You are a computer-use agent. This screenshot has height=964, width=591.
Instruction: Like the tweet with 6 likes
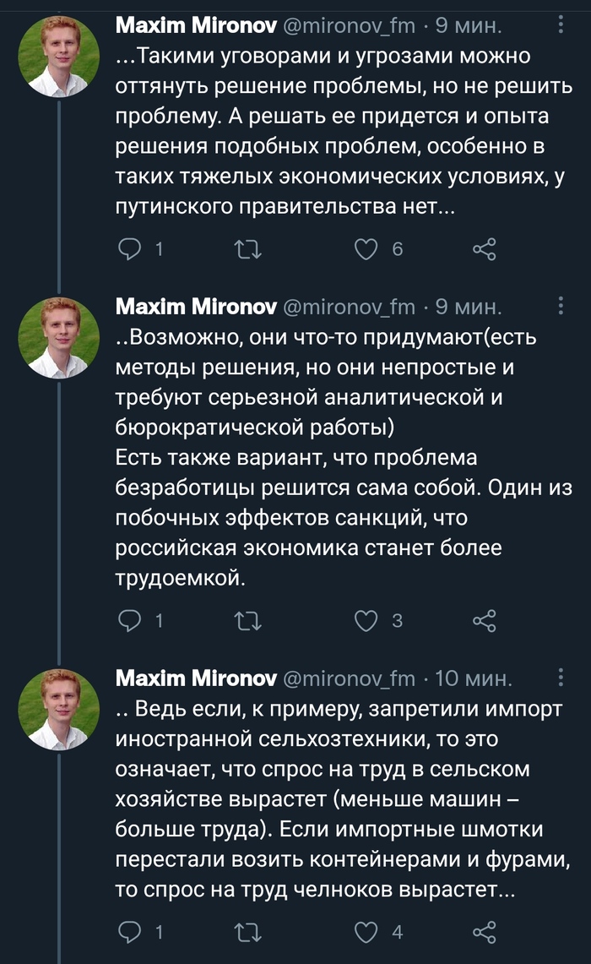(x=366, y=249)
